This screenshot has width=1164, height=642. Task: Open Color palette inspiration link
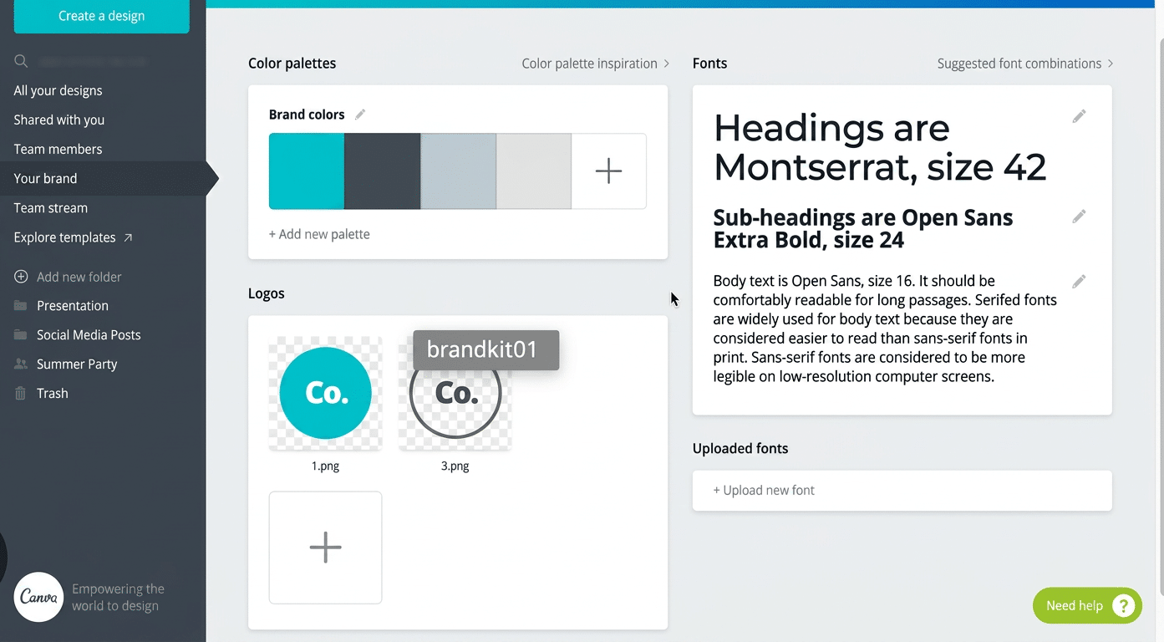pyautogui.click(x=595, y=64)
